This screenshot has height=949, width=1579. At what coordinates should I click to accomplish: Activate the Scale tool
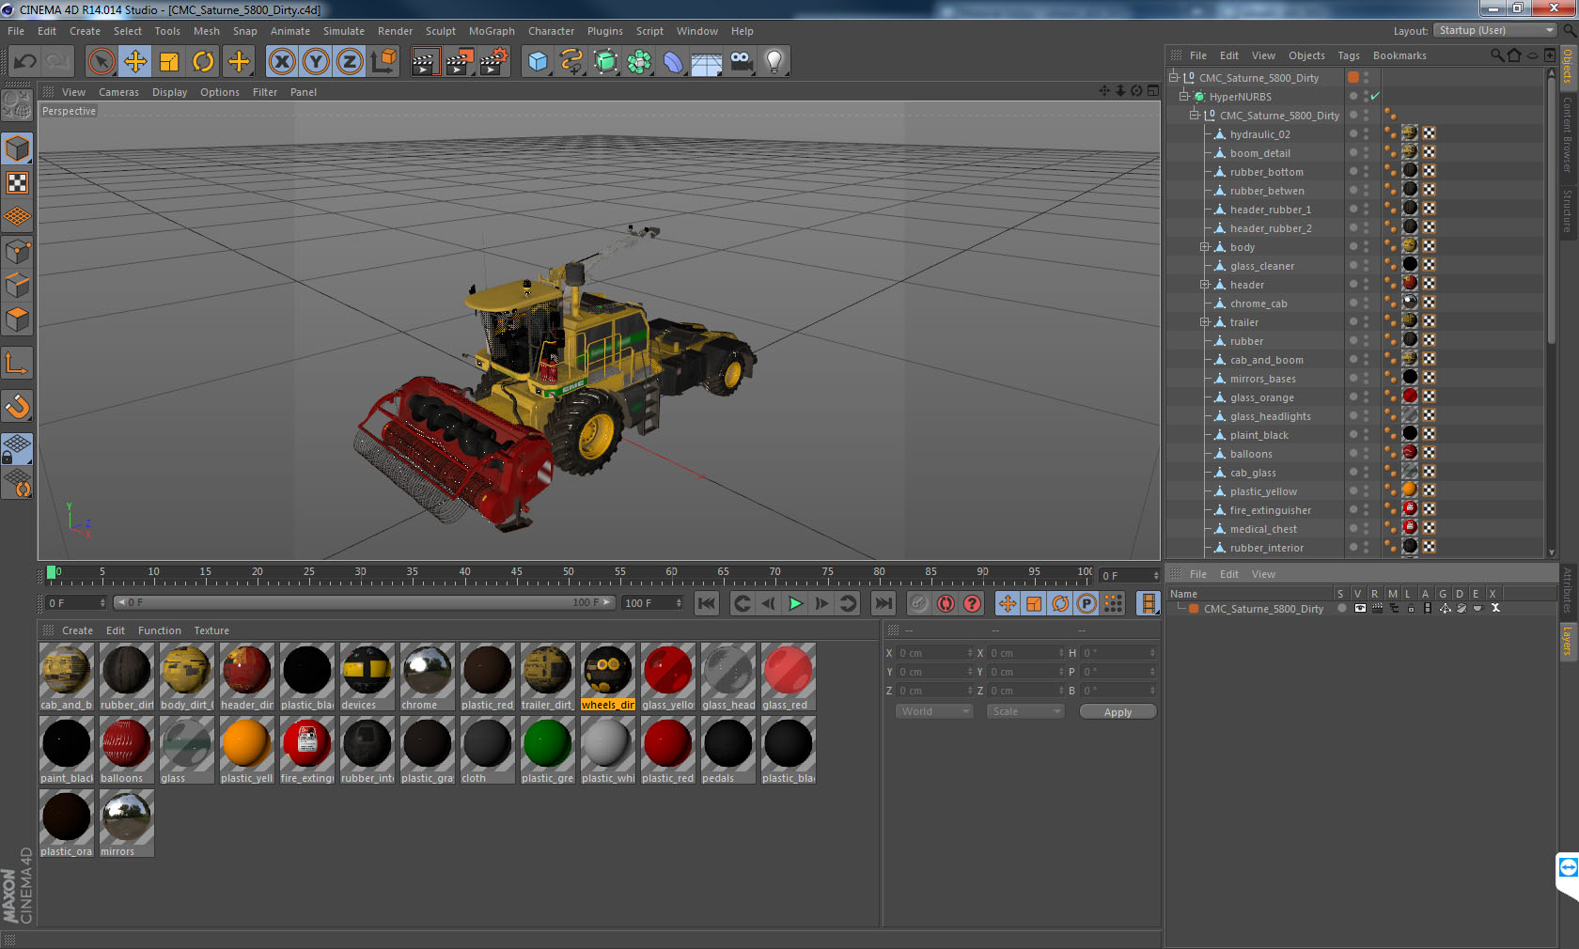[169, 62]
